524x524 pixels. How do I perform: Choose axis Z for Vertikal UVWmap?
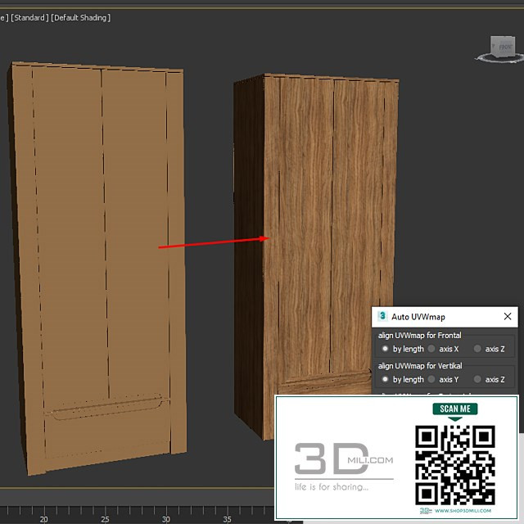tap(477, 379)
